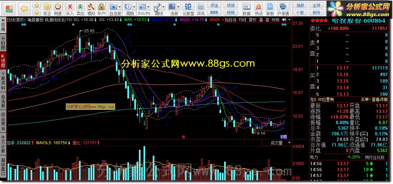Expand the 周期 dropdown arrow

point(134,7)
